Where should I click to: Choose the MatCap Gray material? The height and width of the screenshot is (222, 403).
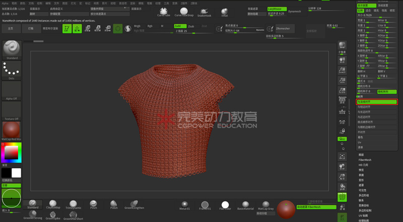coord(265,205)
